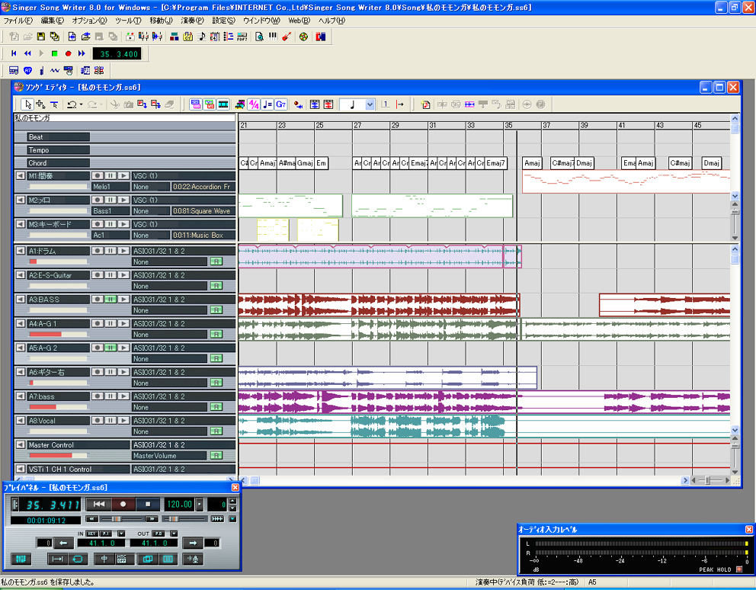Click the Master Control volume slider
Image resolution: width=756 pixels, height=590 pixels.
click(x=57, y=456)
